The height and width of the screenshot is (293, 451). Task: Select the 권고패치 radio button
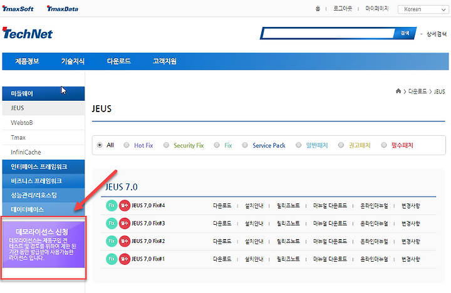coord(341,145)
